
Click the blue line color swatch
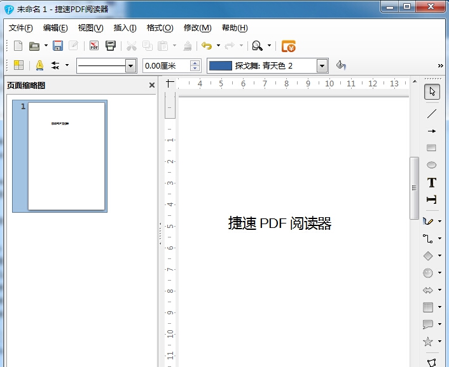[221, 66]
